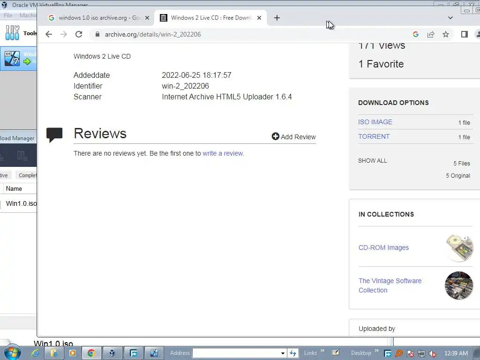Toggle the browser side panel icon
Screen dimensions: 480x360
[465, 34]
